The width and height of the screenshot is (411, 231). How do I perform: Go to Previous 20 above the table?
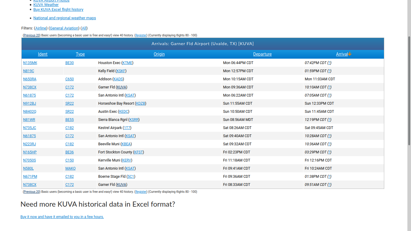coord(32,35)
